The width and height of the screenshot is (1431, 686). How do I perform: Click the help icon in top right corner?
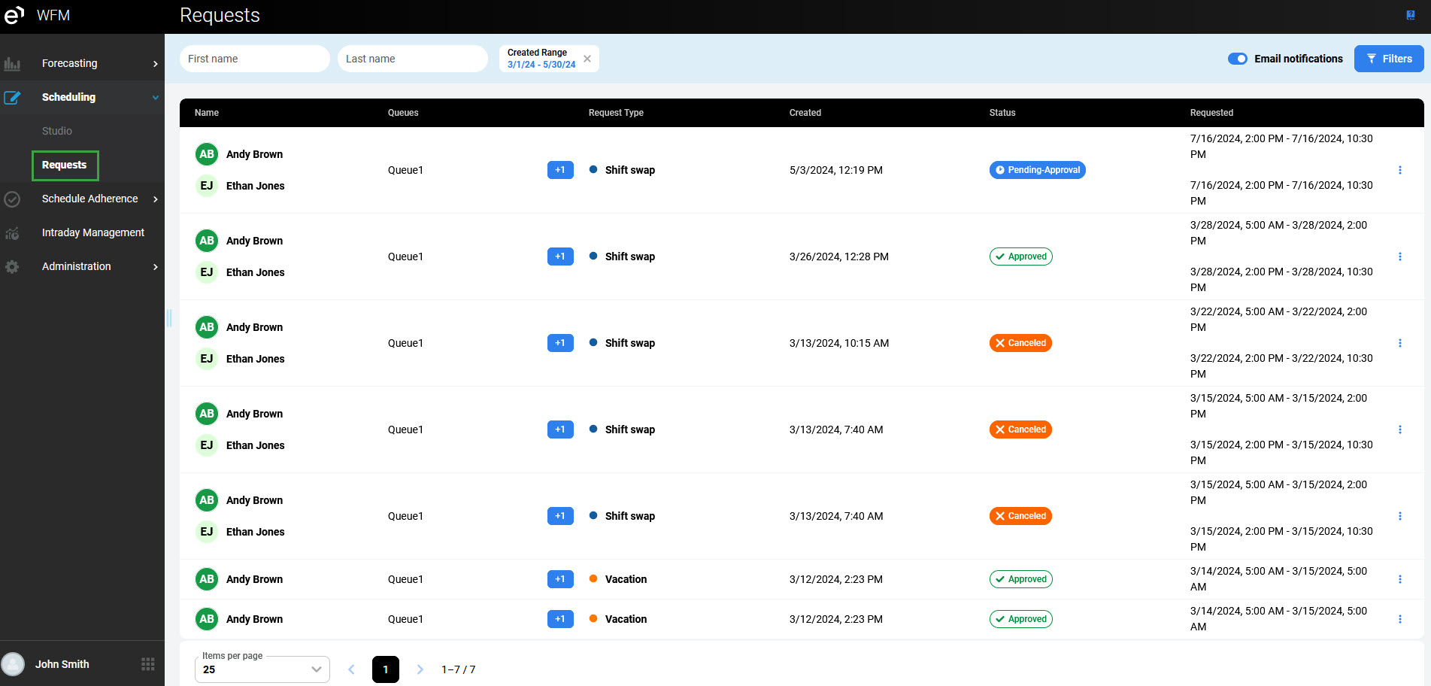[1410, 15]
